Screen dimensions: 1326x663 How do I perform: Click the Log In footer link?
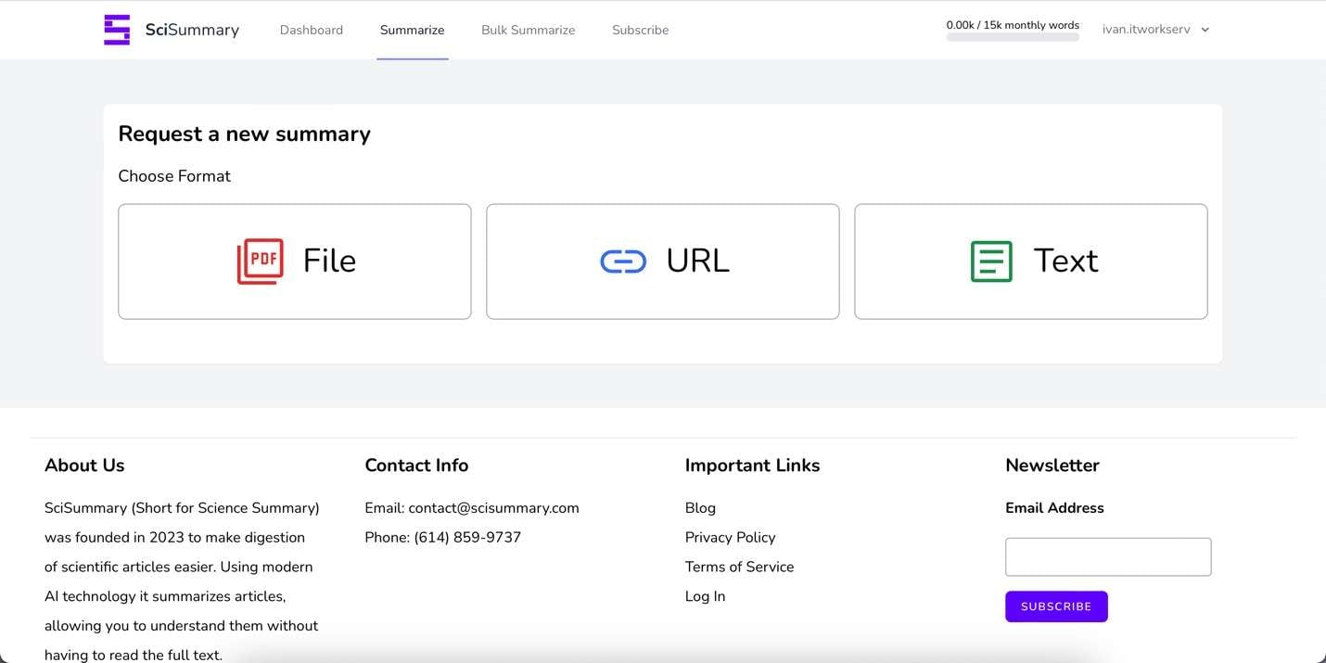(705, 596)
